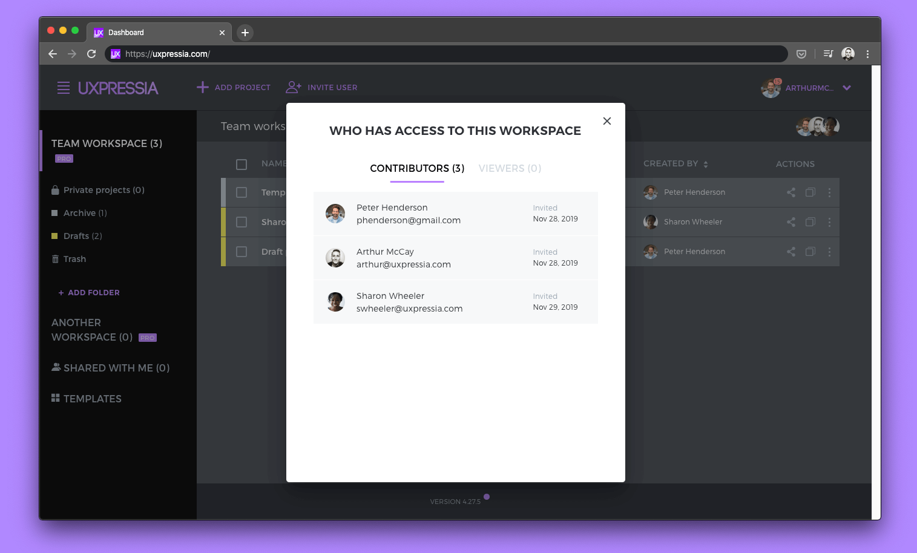Close the workspace access dialog
Viewport: 917px width, 553px height.
pos(607,121)
